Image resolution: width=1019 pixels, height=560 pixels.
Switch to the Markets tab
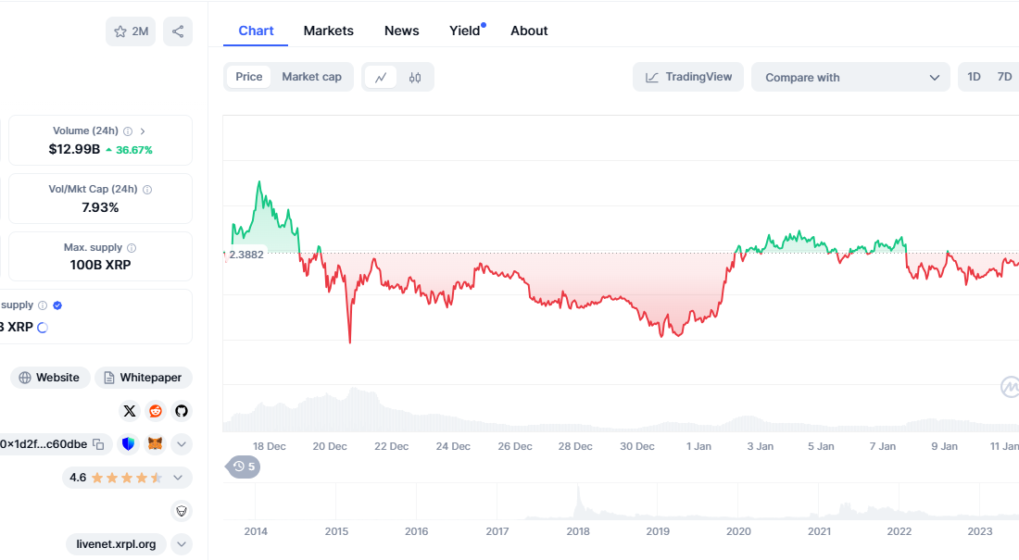click(329, 31)
